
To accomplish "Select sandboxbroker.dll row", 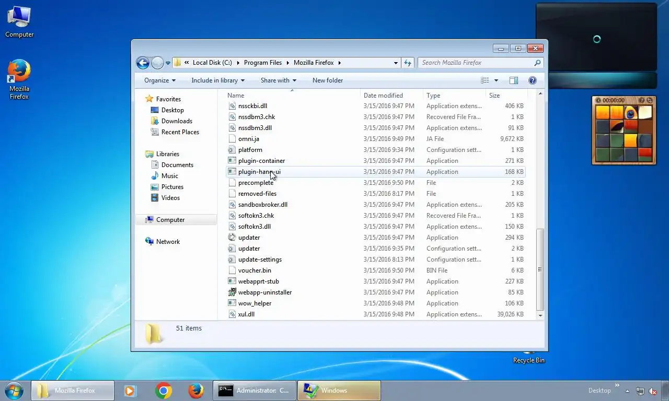I will 375,205.
